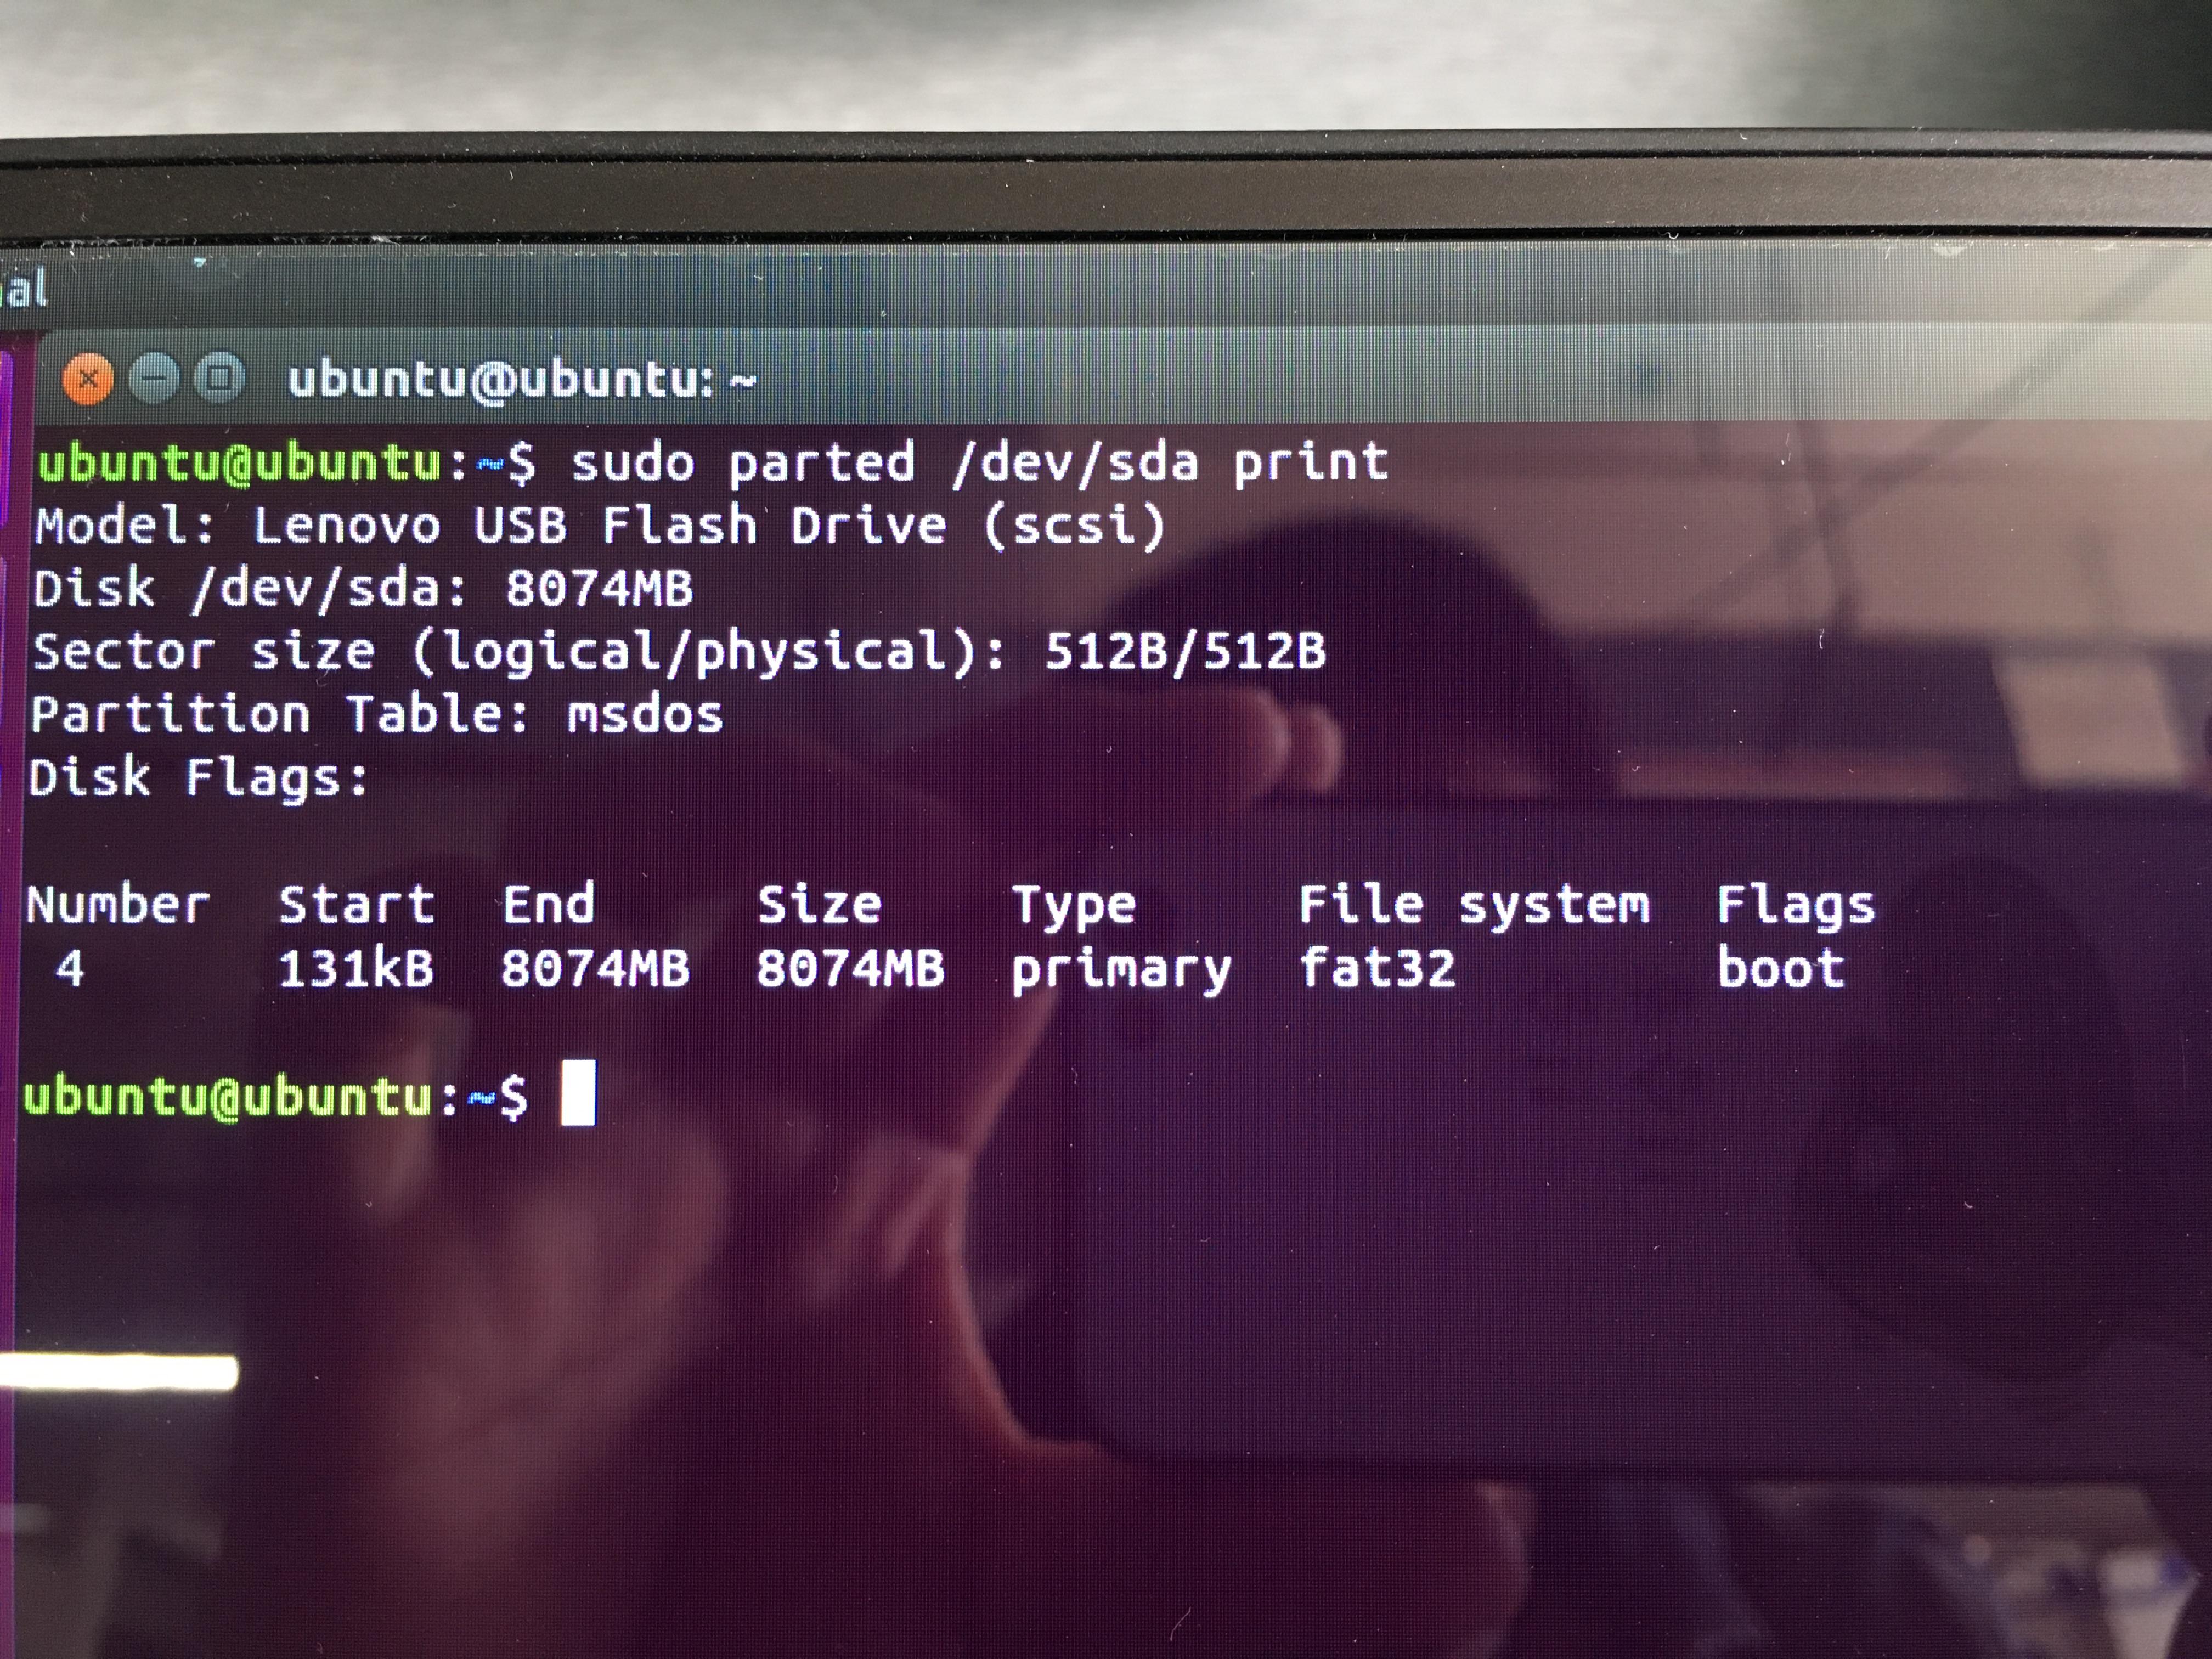Screen dimensions: 2212x1659
Task: Click the File system column header
Action: (x=1473, y=905)
